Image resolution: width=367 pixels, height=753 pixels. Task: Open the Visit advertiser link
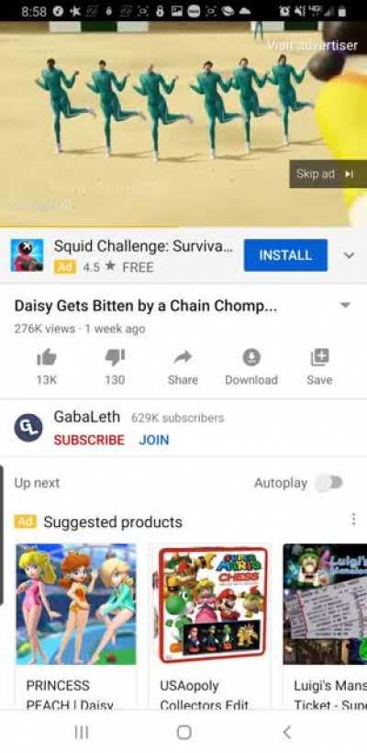[312, 46]
